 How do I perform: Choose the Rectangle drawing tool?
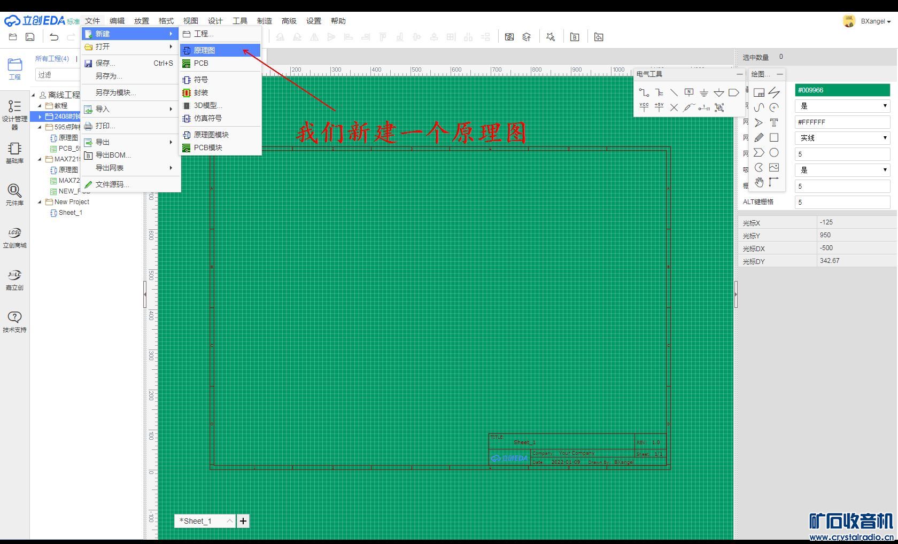(x=774, y=137)
